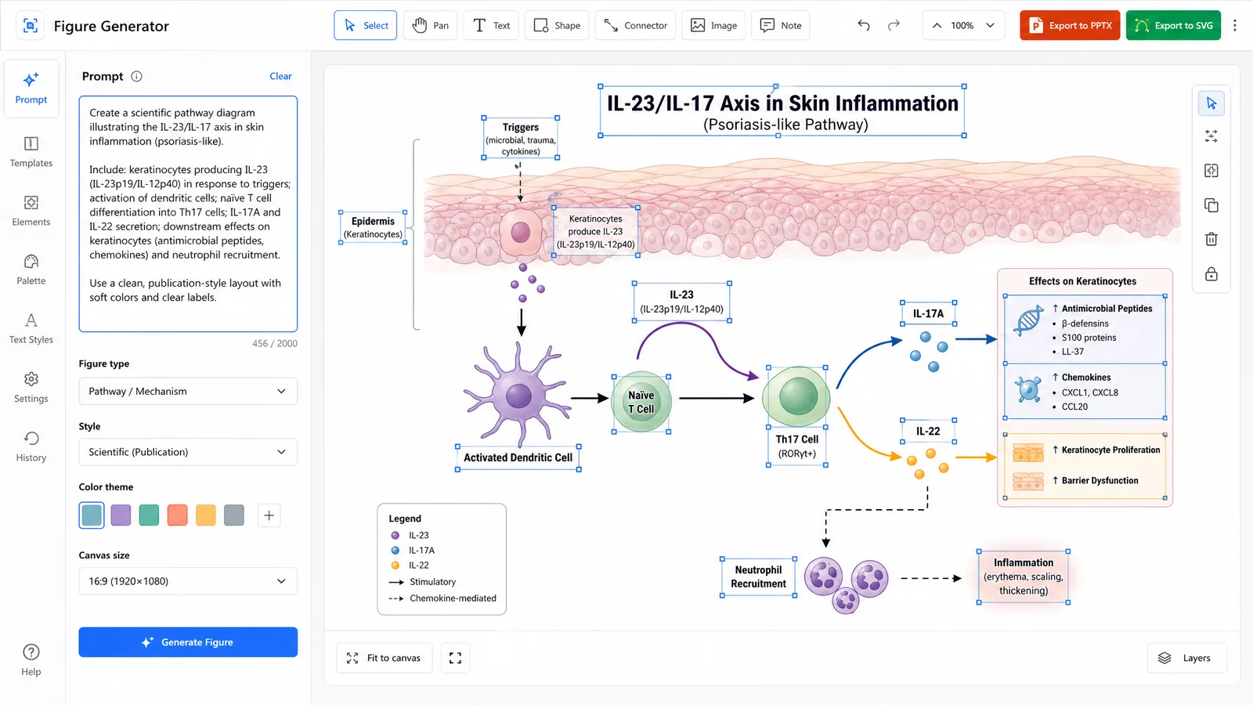Select the IL-17A label on canvas
The height and width of the screenshot is (705, 1253).
click(929, 313)
